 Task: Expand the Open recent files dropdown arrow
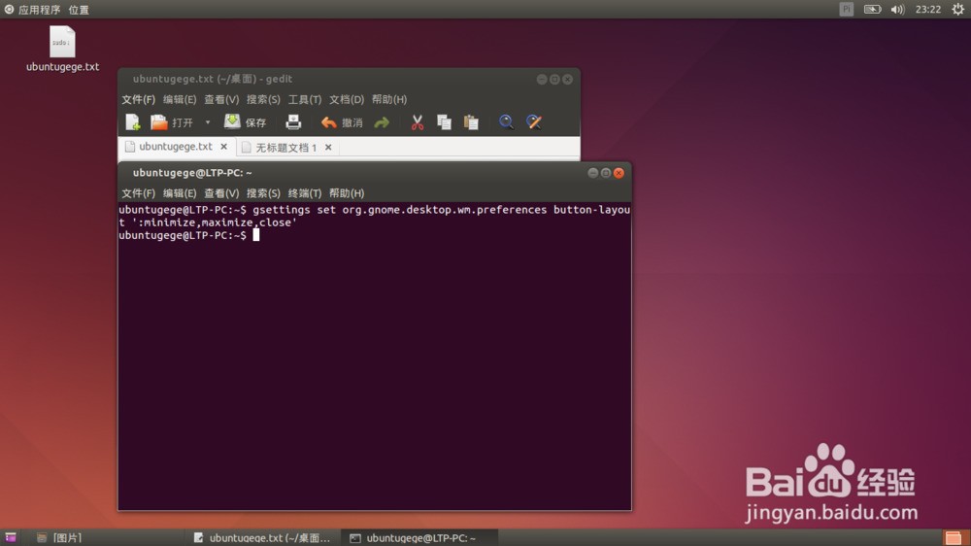(208, 122)
